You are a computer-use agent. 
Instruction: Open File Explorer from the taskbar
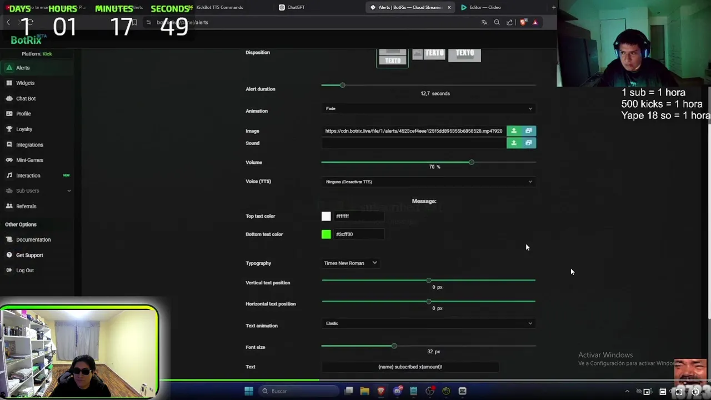point(364,391)
